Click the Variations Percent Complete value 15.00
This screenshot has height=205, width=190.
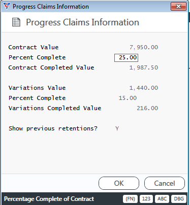[128, 98]
